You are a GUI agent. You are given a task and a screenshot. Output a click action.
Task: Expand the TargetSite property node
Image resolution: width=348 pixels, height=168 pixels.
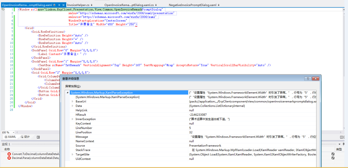click(x=73, y=154)
